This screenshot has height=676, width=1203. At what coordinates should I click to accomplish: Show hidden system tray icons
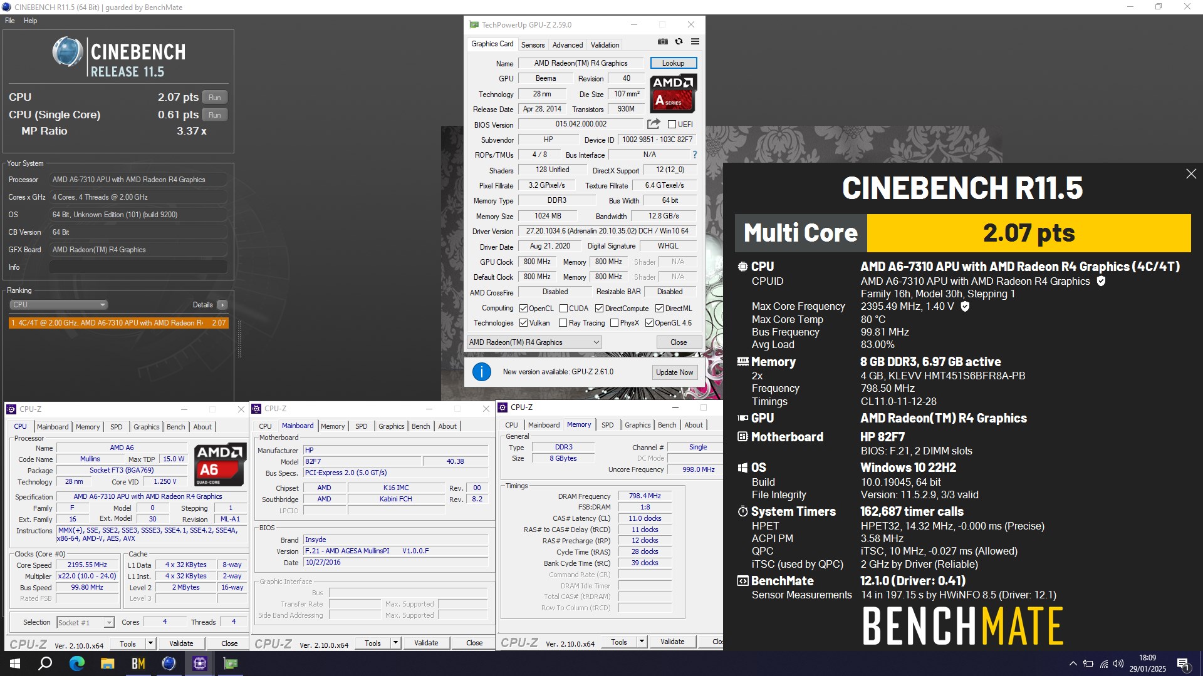[1073, 663]
